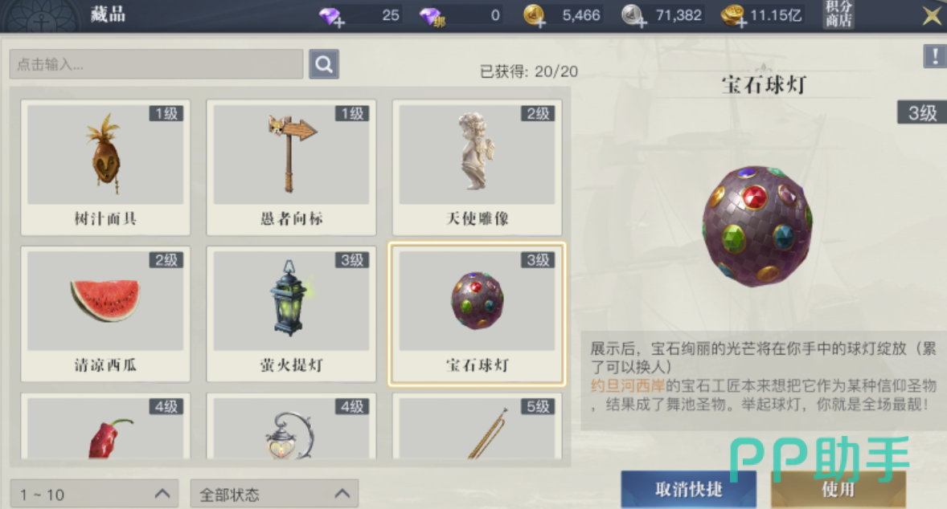
Task: Select the 萤火提灯 lantern card
Action: tap(291, 314)
